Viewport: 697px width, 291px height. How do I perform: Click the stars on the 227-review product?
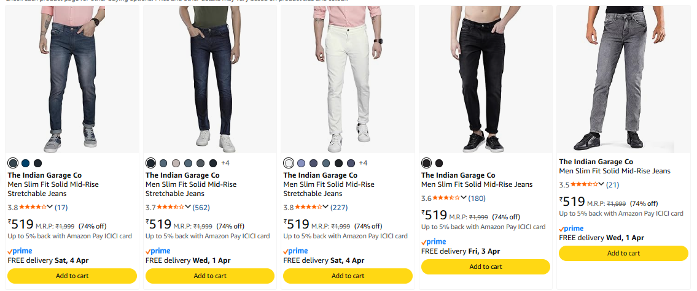point(308,207)
